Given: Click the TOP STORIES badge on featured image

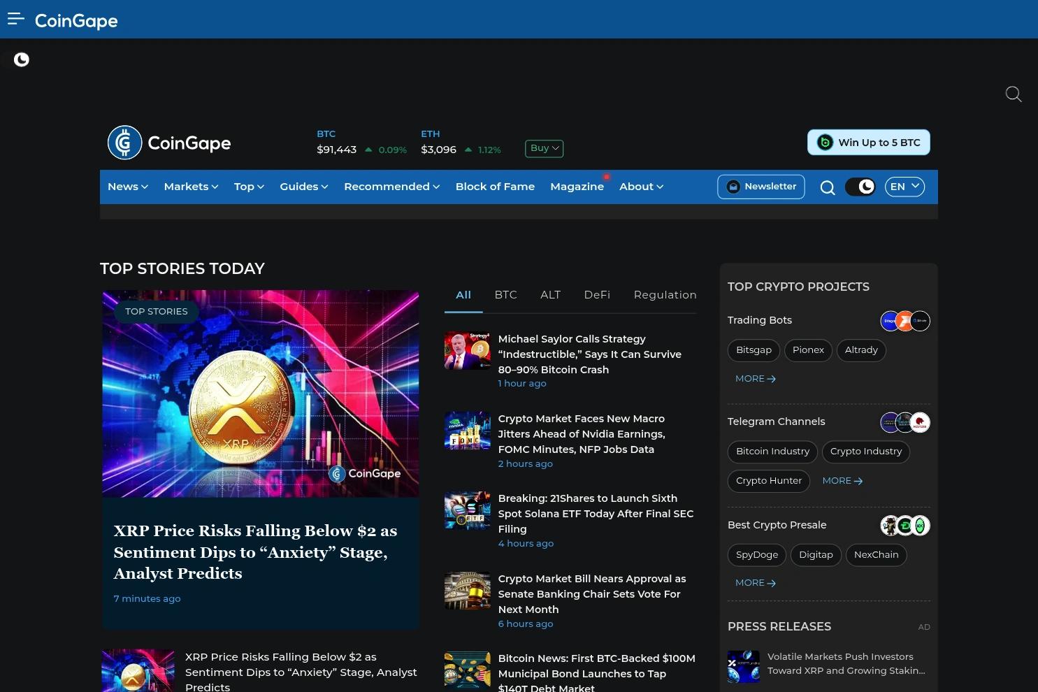Looking at the screenshot, I should (x=157, y=312).
